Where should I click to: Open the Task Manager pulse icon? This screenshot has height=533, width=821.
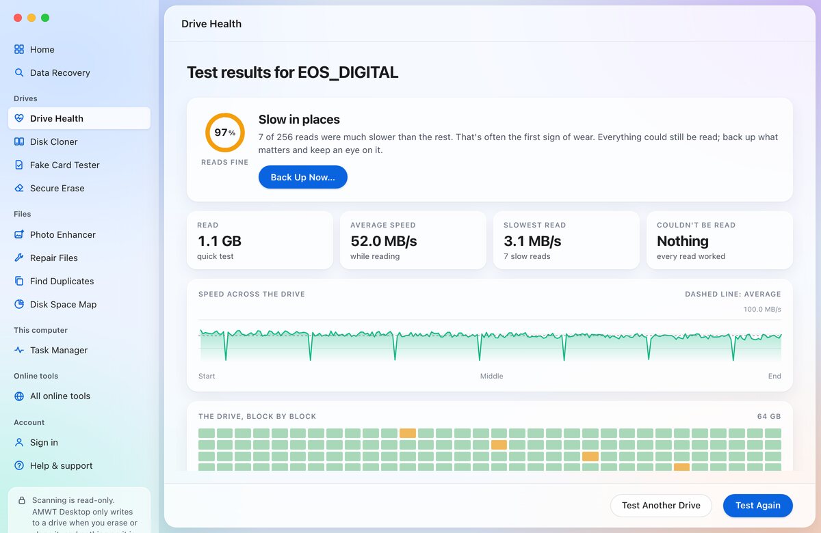pos(19,350)
